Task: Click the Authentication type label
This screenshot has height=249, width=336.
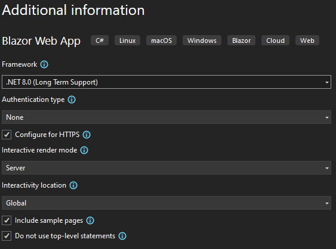Action: (x=33, y=99)
